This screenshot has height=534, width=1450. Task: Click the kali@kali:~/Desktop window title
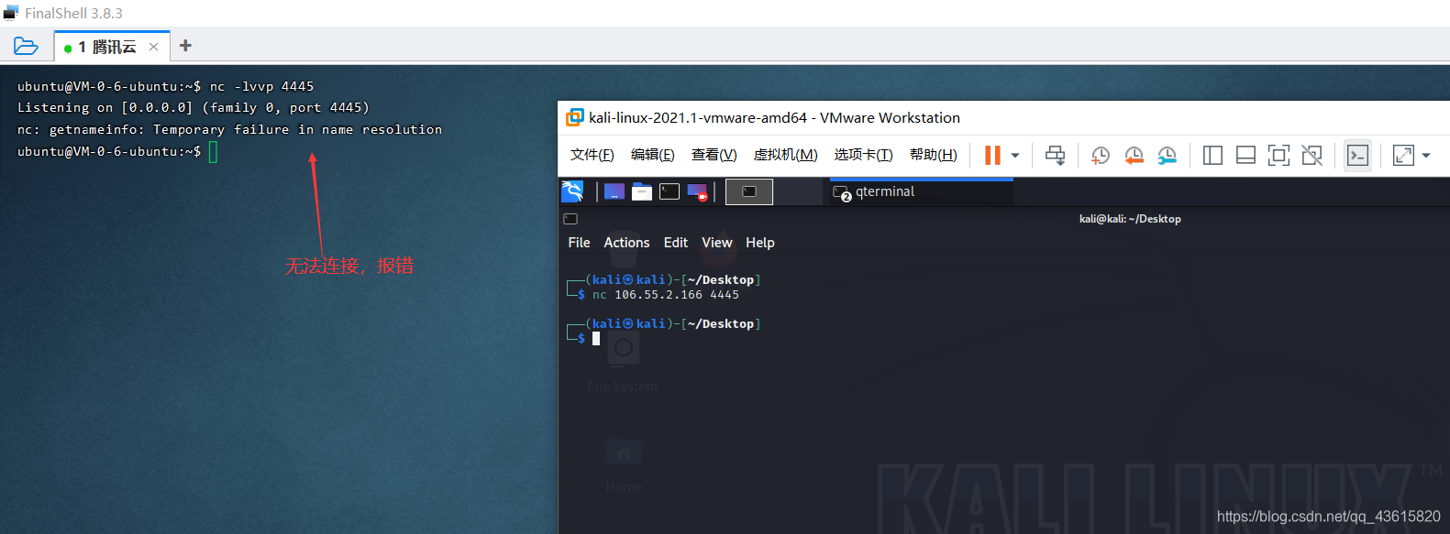[x=1130, y=219]
